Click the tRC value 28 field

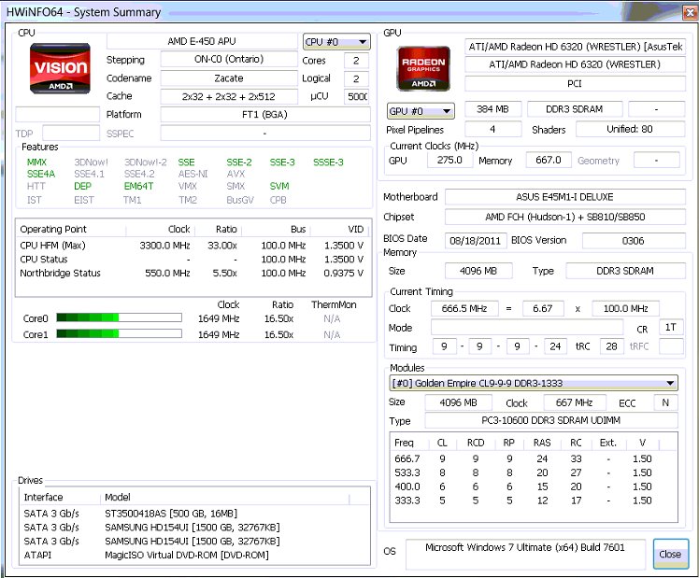[x=611, y=346]
